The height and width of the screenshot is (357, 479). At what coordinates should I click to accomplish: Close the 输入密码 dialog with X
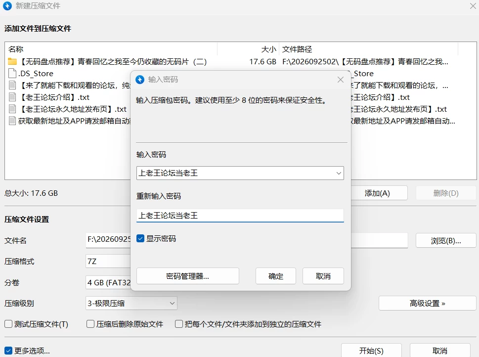340,80
